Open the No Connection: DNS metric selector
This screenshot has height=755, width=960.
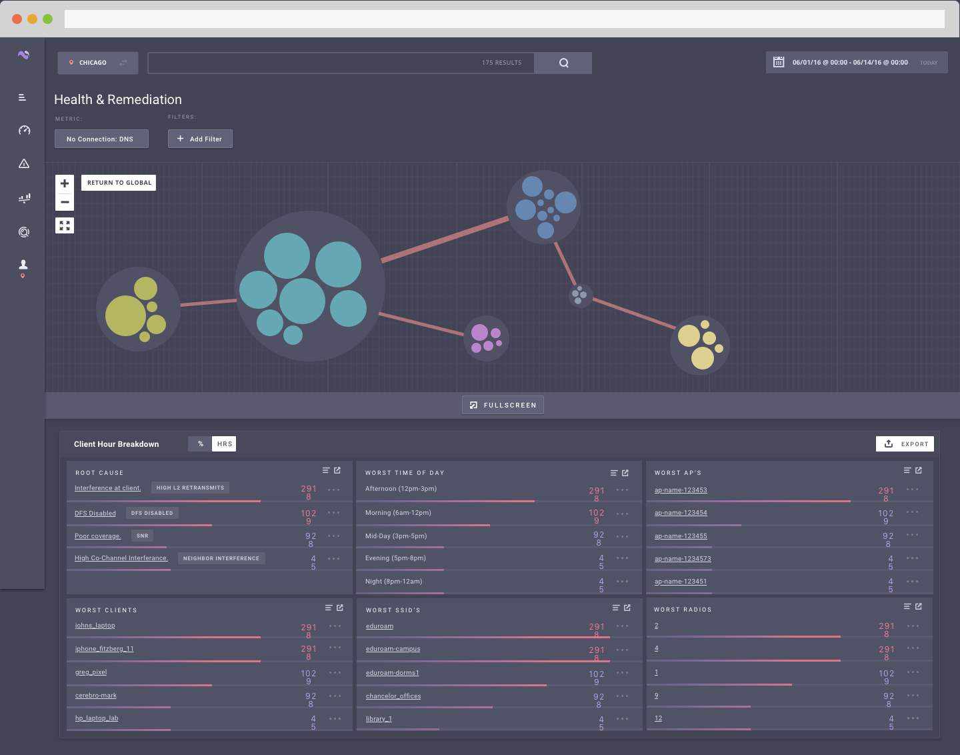click(101, 139)
